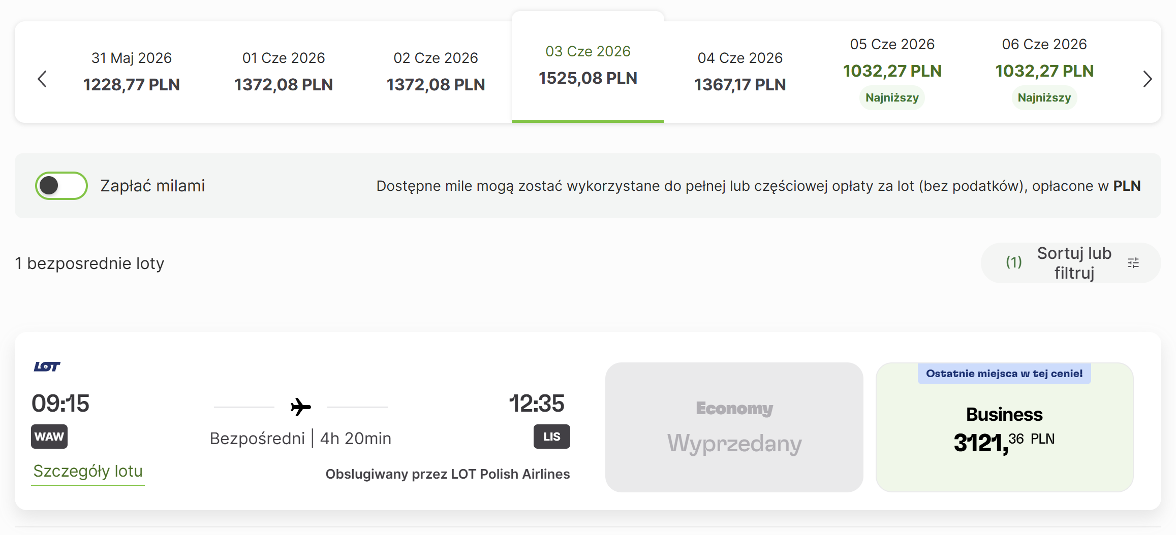Select the 01 Cze 2026 date tab
Image resolution: width=1176 pixels, height=535 pixels.
click(284, 72)
